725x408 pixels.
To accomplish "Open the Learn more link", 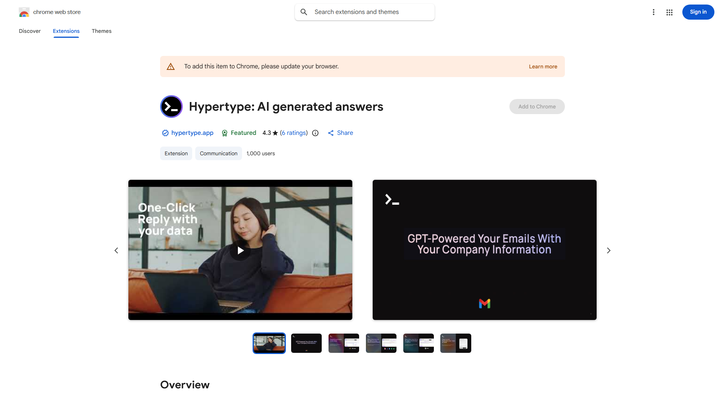I will click(543, 66).
